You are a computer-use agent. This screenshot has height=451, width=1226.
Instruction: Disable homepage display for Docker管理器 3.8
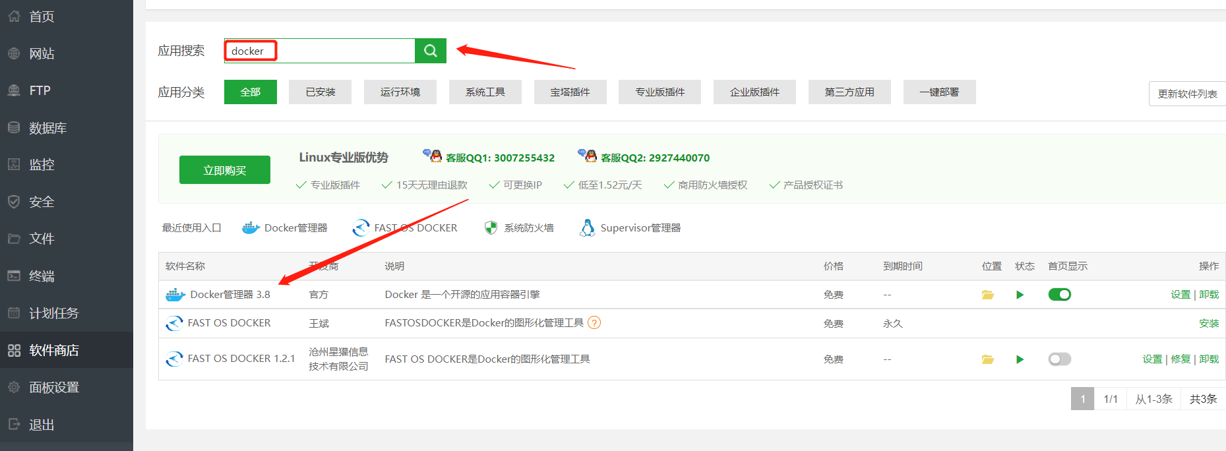(1060, 295)
